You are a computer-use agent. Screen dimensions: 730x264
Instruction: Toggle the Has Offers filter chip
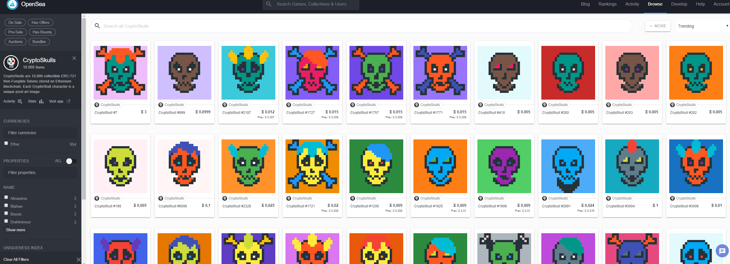40,22
